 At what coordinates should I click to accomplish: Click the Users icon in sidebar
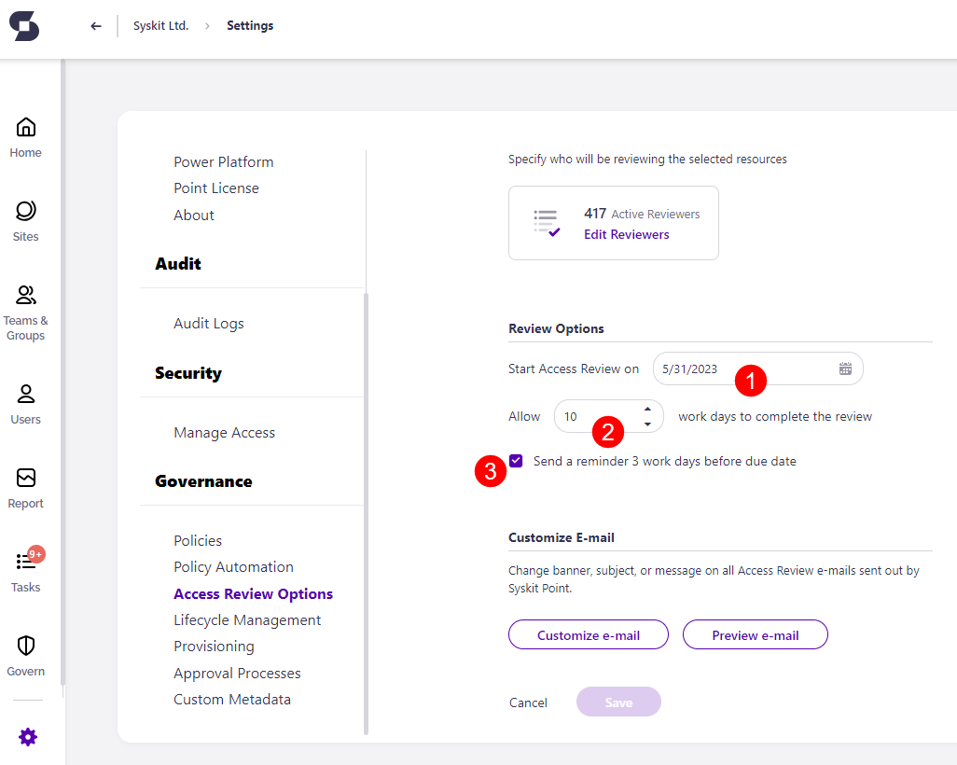[25, 401]
